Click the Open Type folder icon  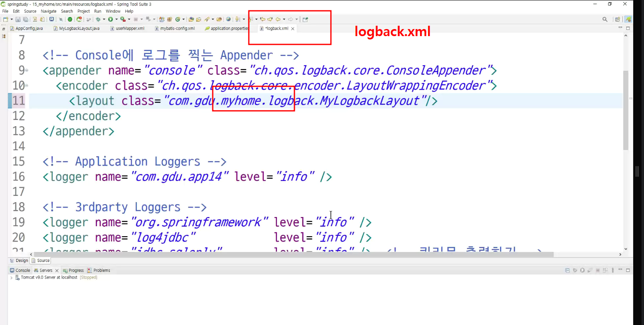[191, 19]
